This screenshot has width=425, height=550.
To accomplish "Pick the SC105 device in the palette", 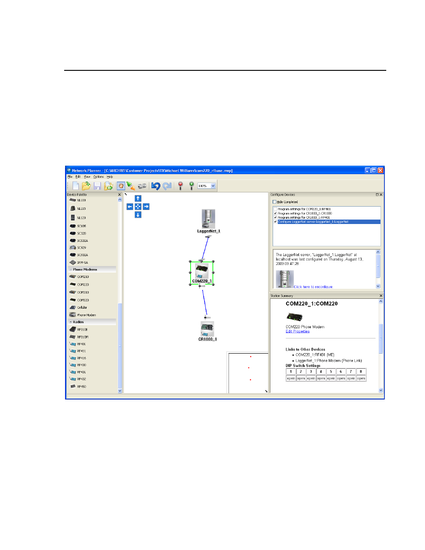I will coord(78,226).
